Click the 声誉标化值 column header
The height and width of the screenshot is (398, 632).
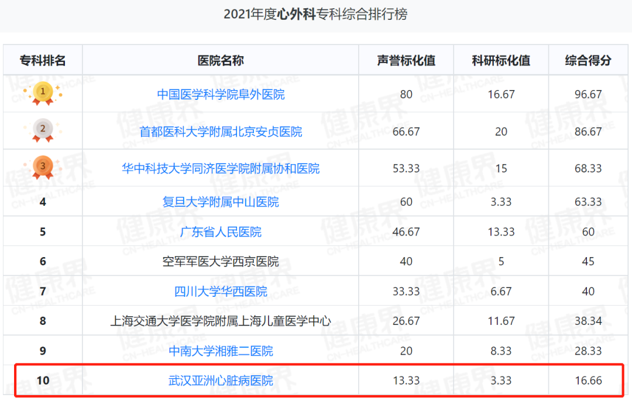pos(406,60)
